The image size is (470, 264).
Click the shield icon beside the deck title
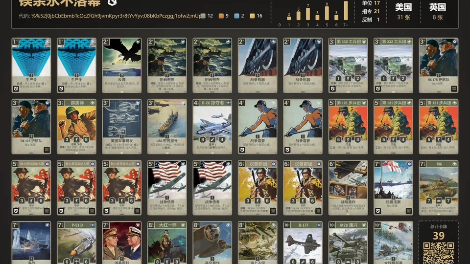click(x=112, y=2)
